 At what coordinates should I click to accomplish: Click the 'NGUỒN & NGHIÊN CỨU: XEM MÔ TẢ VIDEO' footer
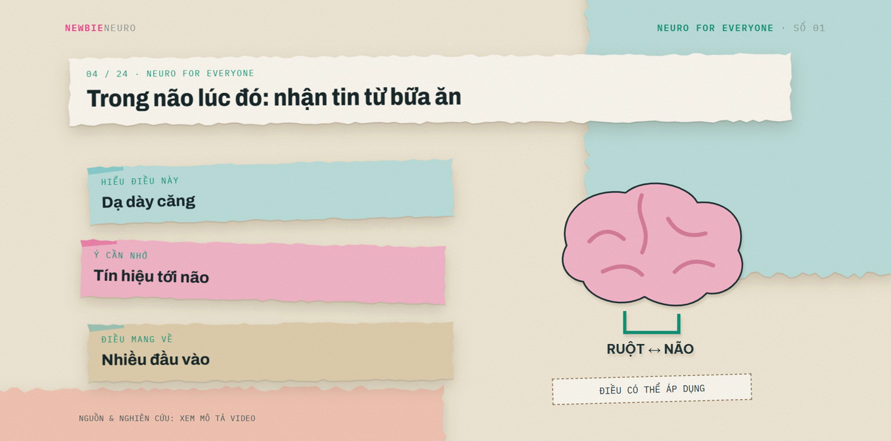pos(167,418)
